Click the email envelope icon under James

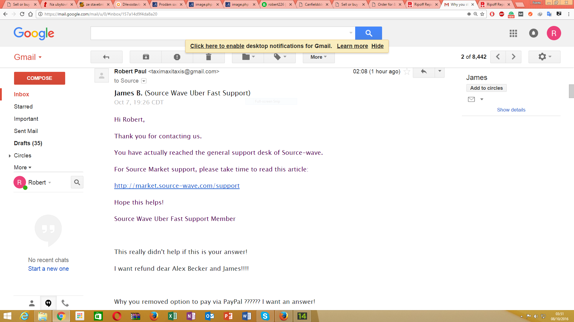click(x=471, y=99)
